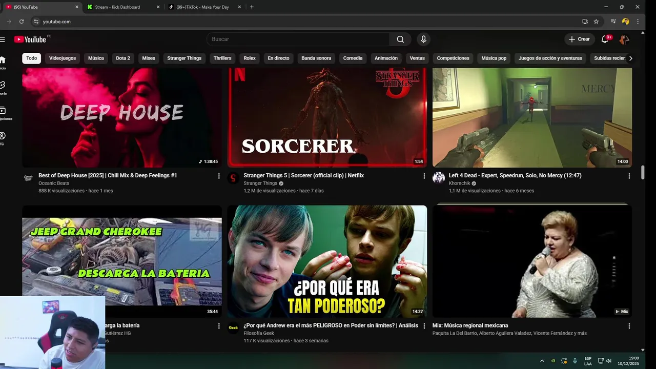Bookmark this page with the star icon
The height and width of the screenshot is (369, 656).
pos(596,22)
